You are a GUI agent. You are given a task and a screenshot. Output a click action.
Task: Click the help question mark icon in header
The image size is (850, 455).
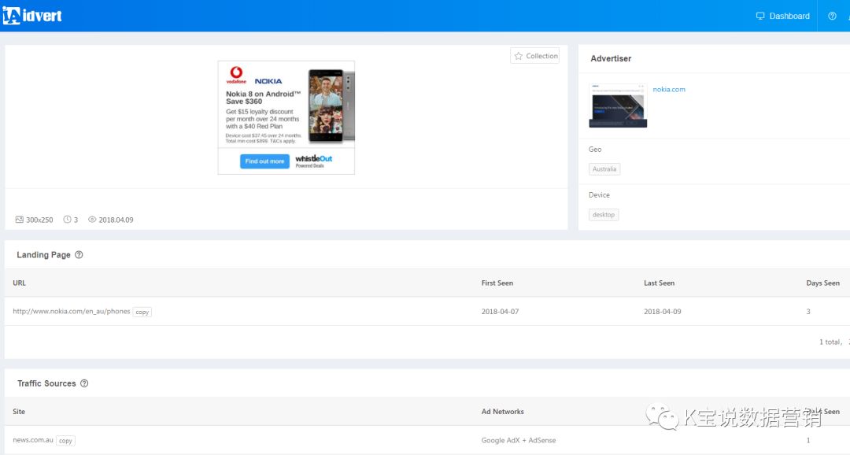(x=832, y=17)
